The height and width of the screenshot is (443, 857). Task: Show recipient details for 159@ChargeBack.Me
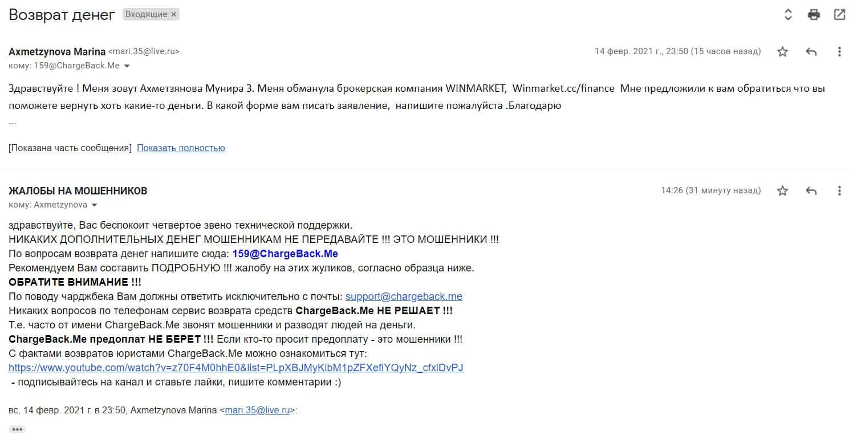pyautogui.click(x=127, y=66)
